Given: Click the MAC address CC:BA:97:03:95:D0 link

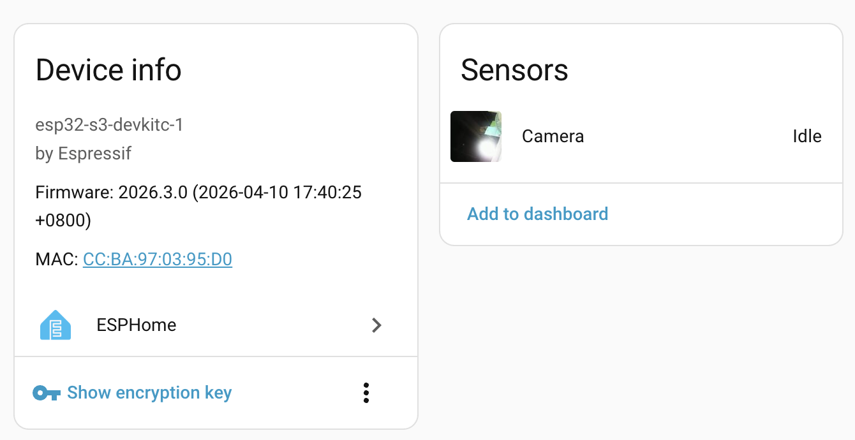Looking at the screenshot, I should click(158, 260).
